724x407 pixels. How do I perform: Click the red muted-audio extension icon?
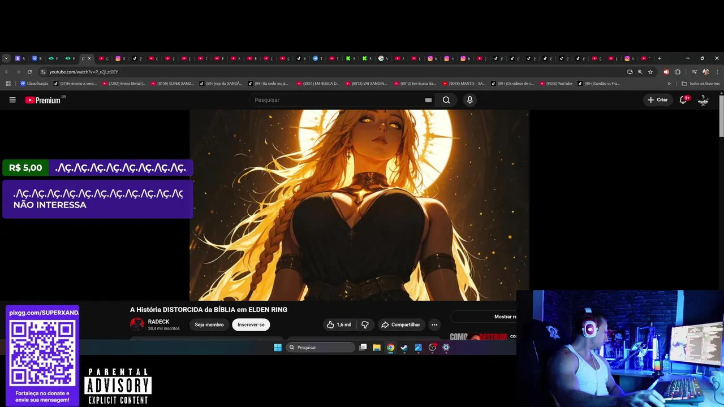[x=666, y=72]
